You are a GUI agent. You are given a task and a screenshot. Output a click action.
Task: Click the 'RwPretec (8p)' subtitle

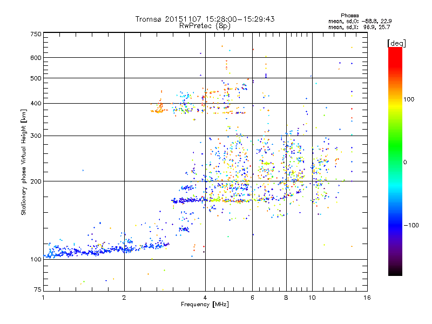(x=205, y=26)
